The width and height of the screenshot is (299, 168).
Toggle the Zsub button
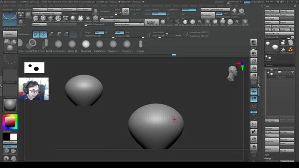[127, 32]
